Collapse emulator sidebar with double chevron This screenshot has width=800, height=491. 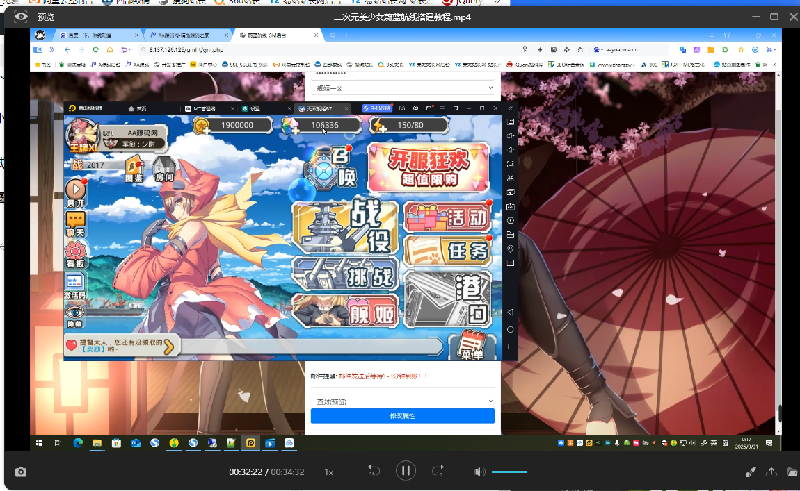click(510, 108)
